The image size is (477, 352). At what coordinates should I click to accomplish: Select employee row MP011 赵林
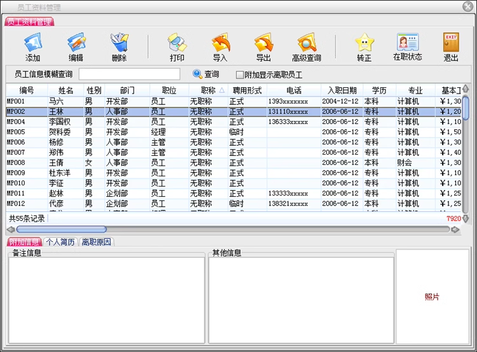coord(233,194)
